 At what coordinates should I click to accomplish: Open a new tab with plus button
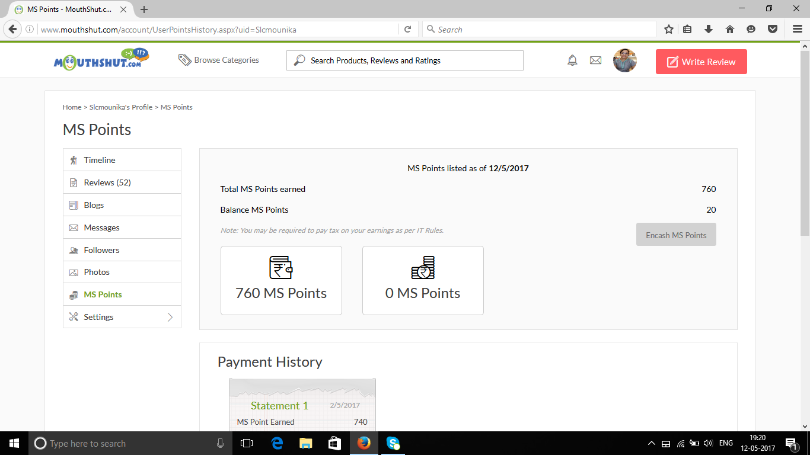[144, 9]
